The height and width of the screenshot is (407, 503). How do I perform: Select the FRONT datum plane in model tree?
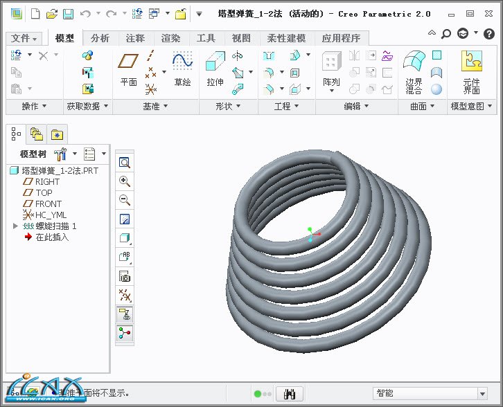[x=42, y=203]
